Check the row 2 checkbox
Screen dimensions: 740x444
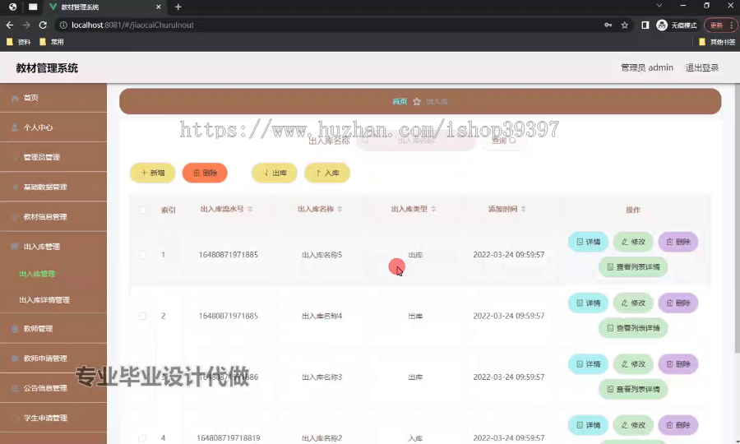(x=142, y=316)
